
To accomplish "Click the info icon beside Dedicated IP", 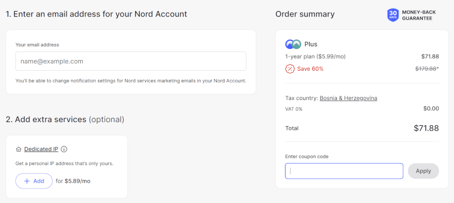I will pos(64,149).
